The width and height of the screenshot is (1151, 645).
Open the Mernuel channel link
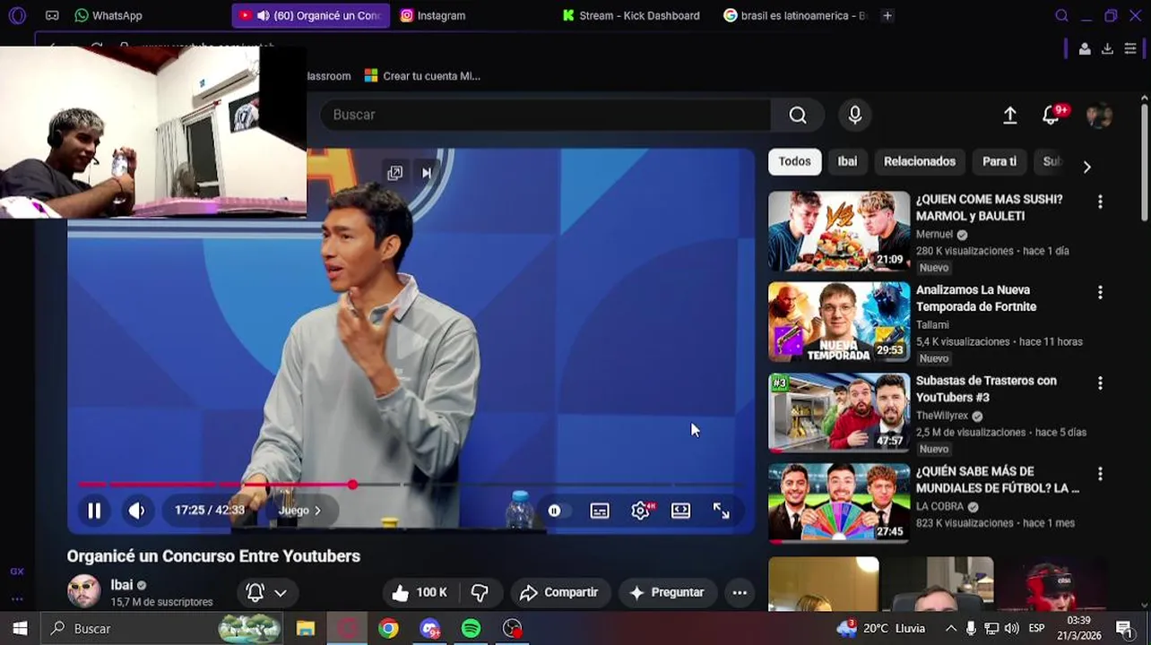click(934, 234)
